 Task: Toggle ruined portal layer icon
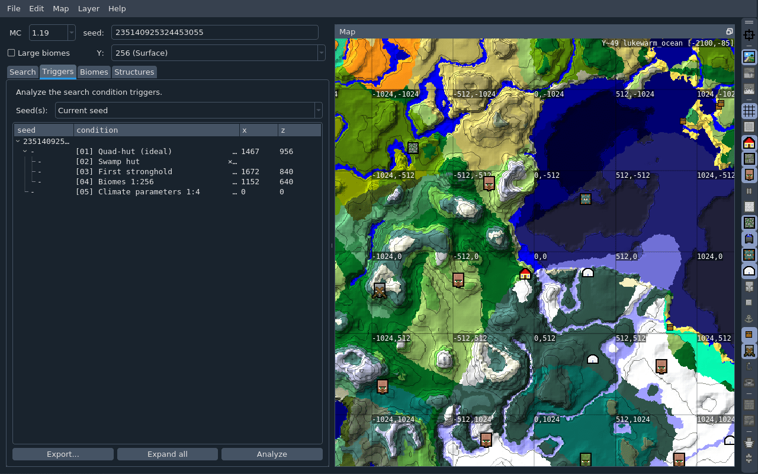click(749, 367)
